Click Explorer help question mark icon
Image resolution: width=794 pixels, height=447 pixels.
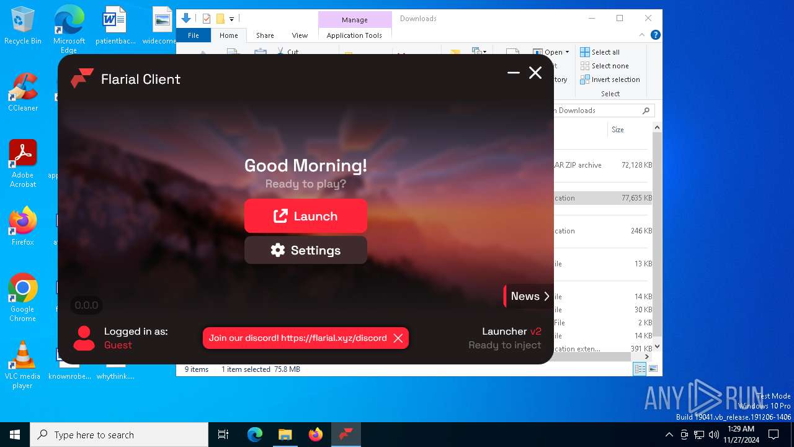tap(655, 35)
